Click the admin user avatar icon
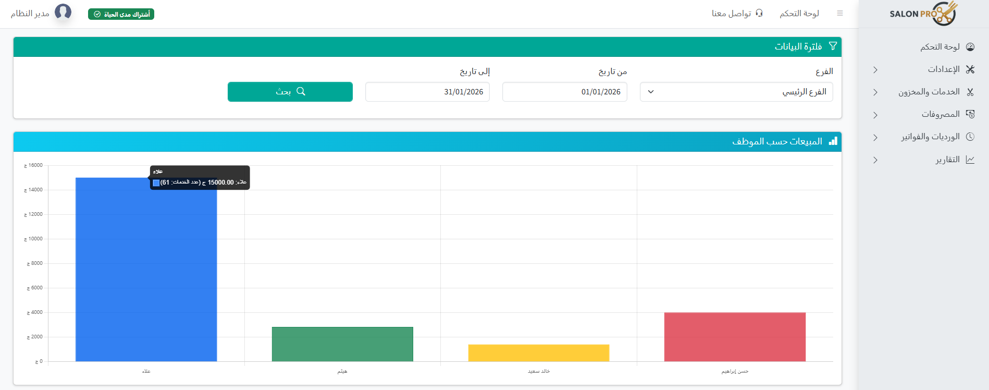The width and height of the screenshot is (989, 390). point(63,11)
